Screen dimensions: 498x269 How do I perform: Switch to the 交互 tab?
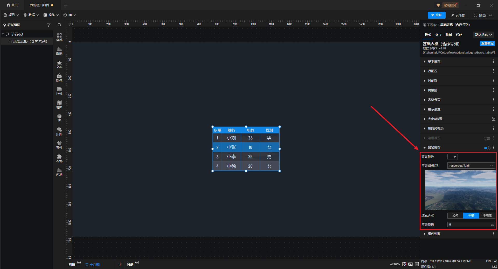[438, 35]
